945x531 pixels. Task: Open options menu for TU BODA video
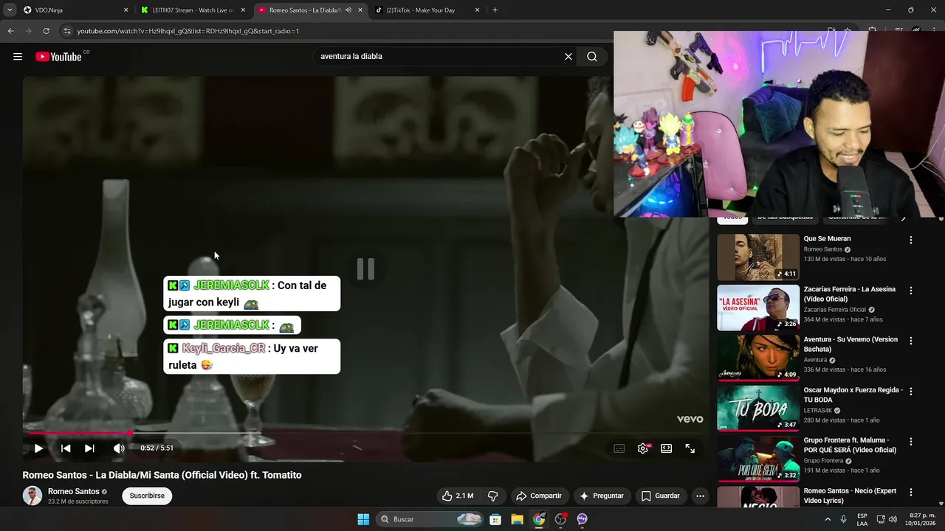pos(910,391)
